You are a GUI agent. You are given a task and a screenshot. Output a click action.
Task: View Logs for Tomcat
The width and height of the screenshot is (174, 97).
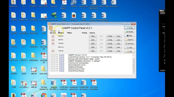click(118, 51)
